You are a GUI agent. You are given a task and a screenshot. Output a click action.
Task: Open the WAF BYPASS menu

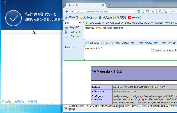coord(171,23)
